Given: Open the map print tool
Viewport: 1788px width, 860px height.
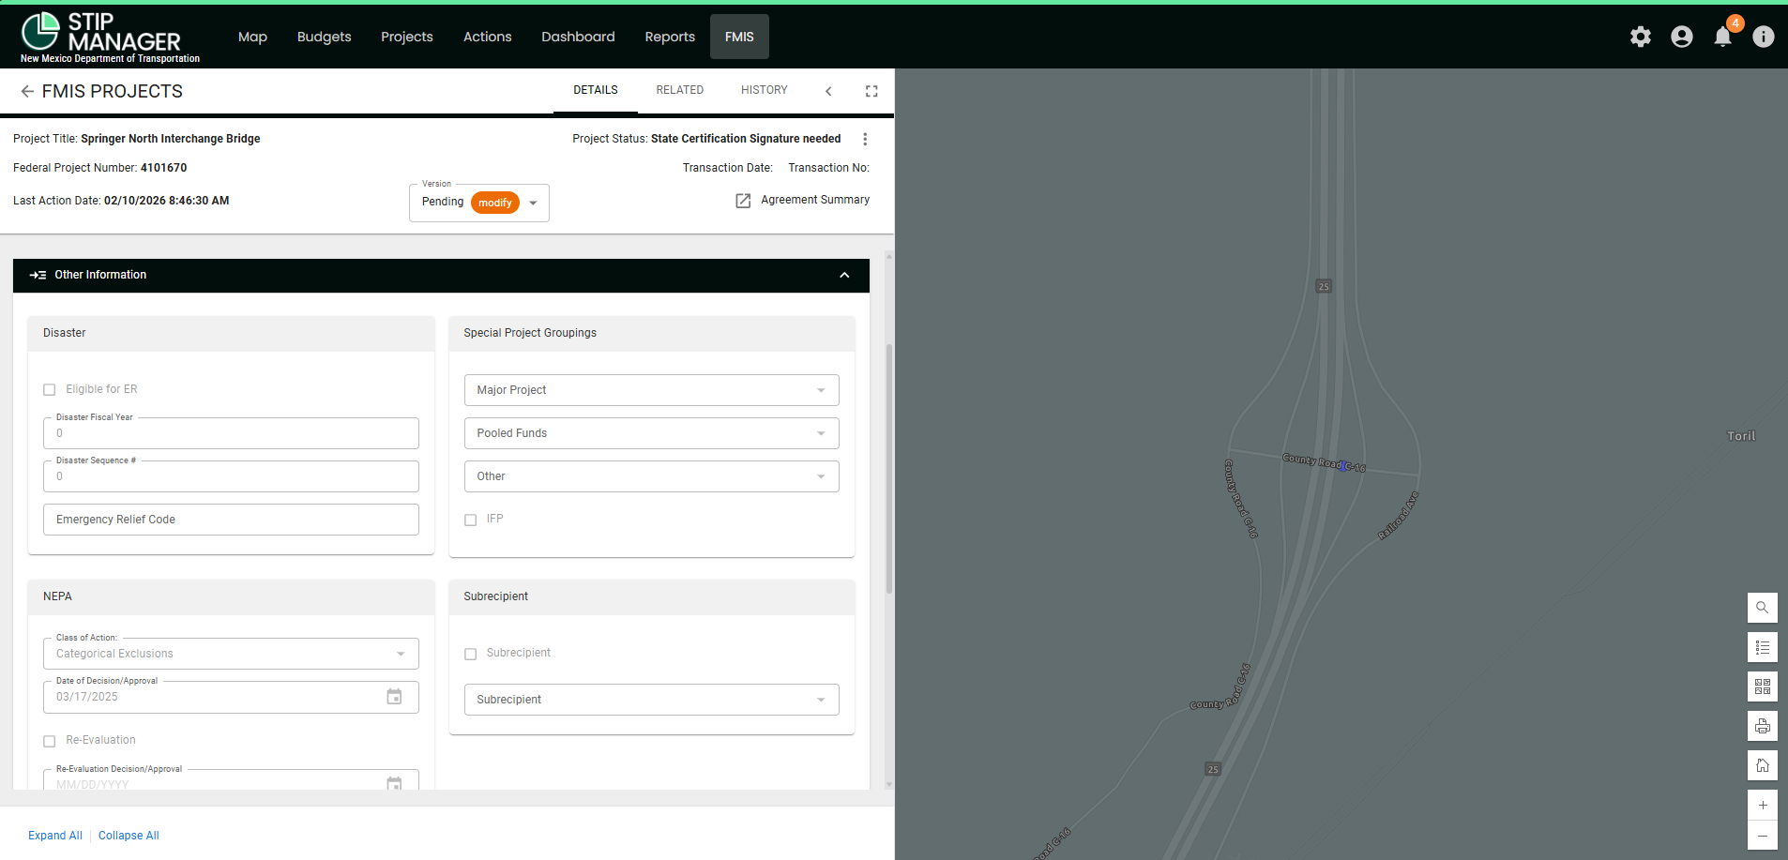Looking at the screenshot, I should 1762,726.
